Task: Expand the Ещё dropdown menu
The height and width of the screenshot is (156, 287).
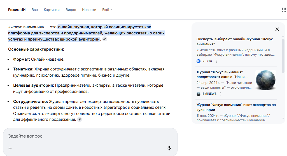Action: tap(107, 10)
